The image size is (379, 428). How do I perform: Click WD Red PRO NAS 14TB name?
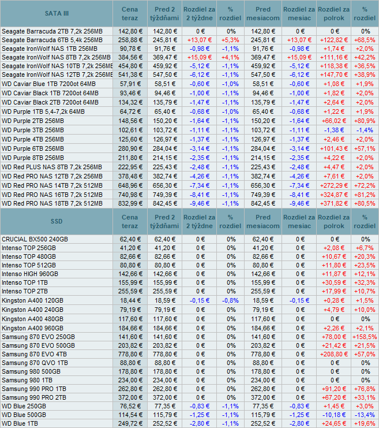pyautogui.click(x=52, y=185)
